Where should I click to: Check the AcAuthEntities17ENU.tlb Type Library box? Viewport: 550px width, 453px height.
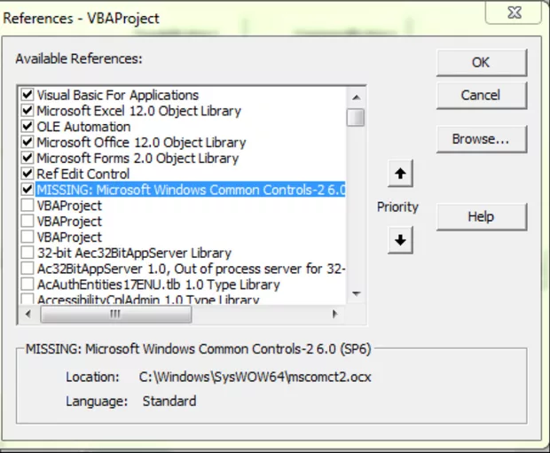tap(27, 285)
